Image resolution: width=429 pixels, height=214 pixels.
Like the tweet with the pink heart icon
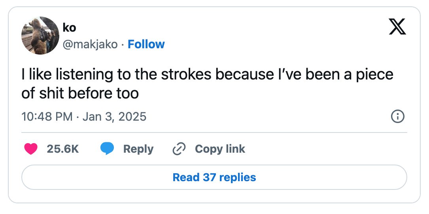31,149
